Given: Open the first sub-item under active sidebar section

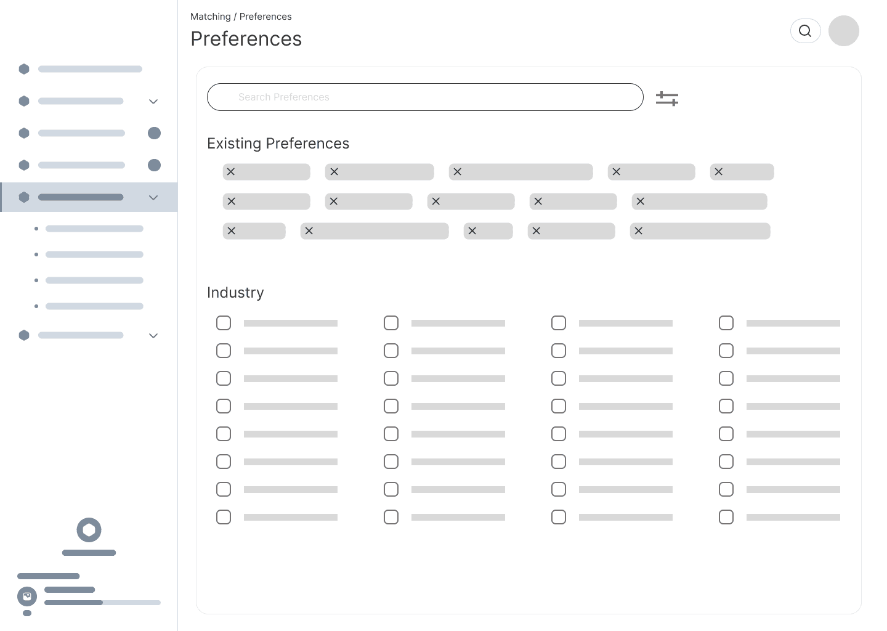Looking at the screenshot, I should [94, 229].
